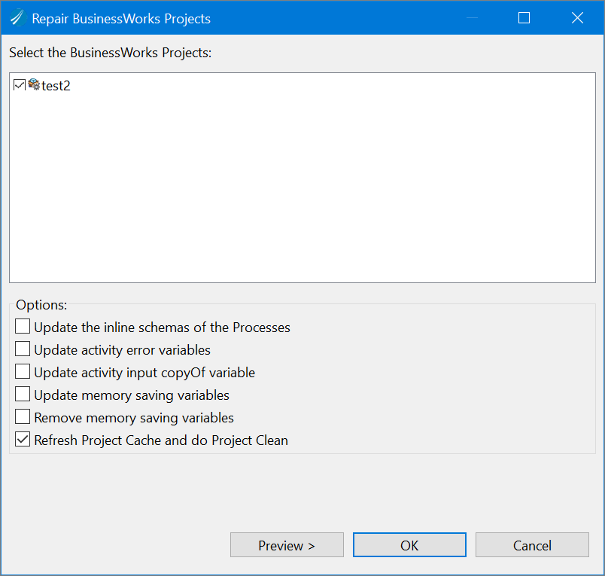Enable Remove memory saving variables option
The height and width of the screenshot is (576, 605).
[23, 417]
